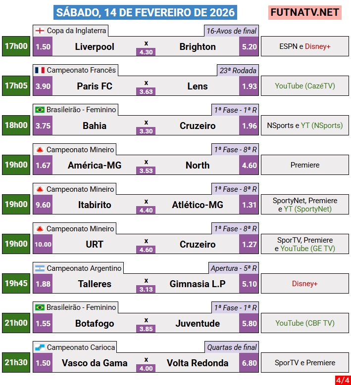Pick the 5.20 odds for Brighton
Image resolution: width=351 pixels, height=385 pixels.
click(x=250, y=47)
